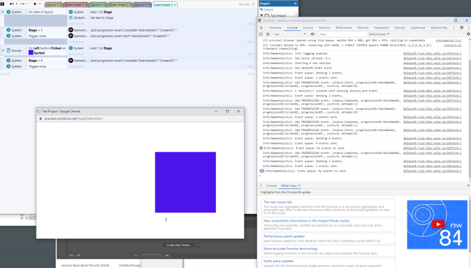Open the Adblock Plus tab in DevTools
Screen dimensions: 471x268
(x=439, y=28)
